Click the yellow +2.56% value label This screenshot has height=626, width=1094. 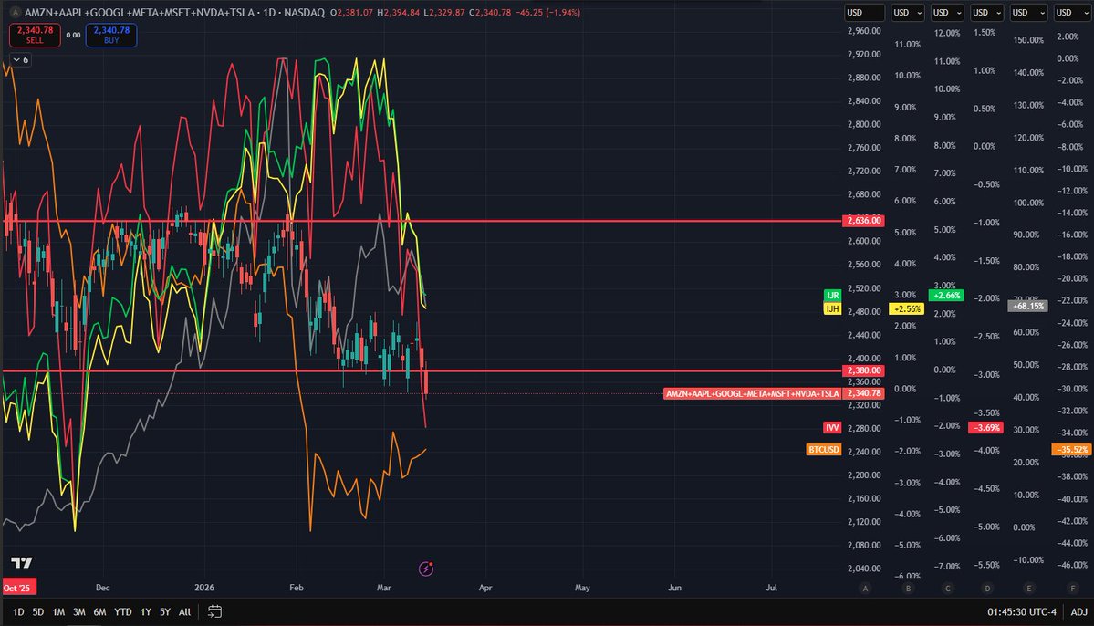(906, 309)
